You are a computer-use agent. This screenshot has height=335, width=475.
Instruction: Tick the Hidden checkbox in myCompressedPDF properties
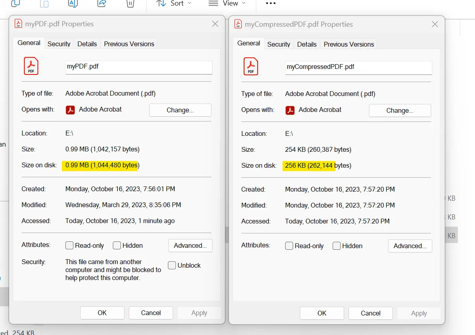(337, 246)
